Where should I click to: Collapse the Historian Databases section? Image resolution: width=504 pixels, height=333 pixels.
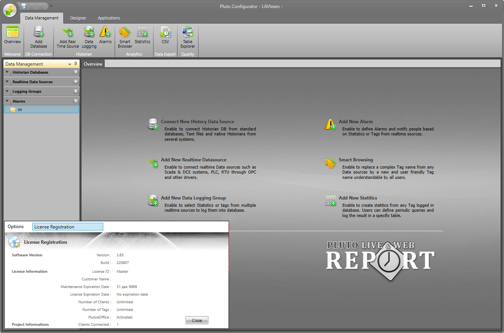click(7, 72)
